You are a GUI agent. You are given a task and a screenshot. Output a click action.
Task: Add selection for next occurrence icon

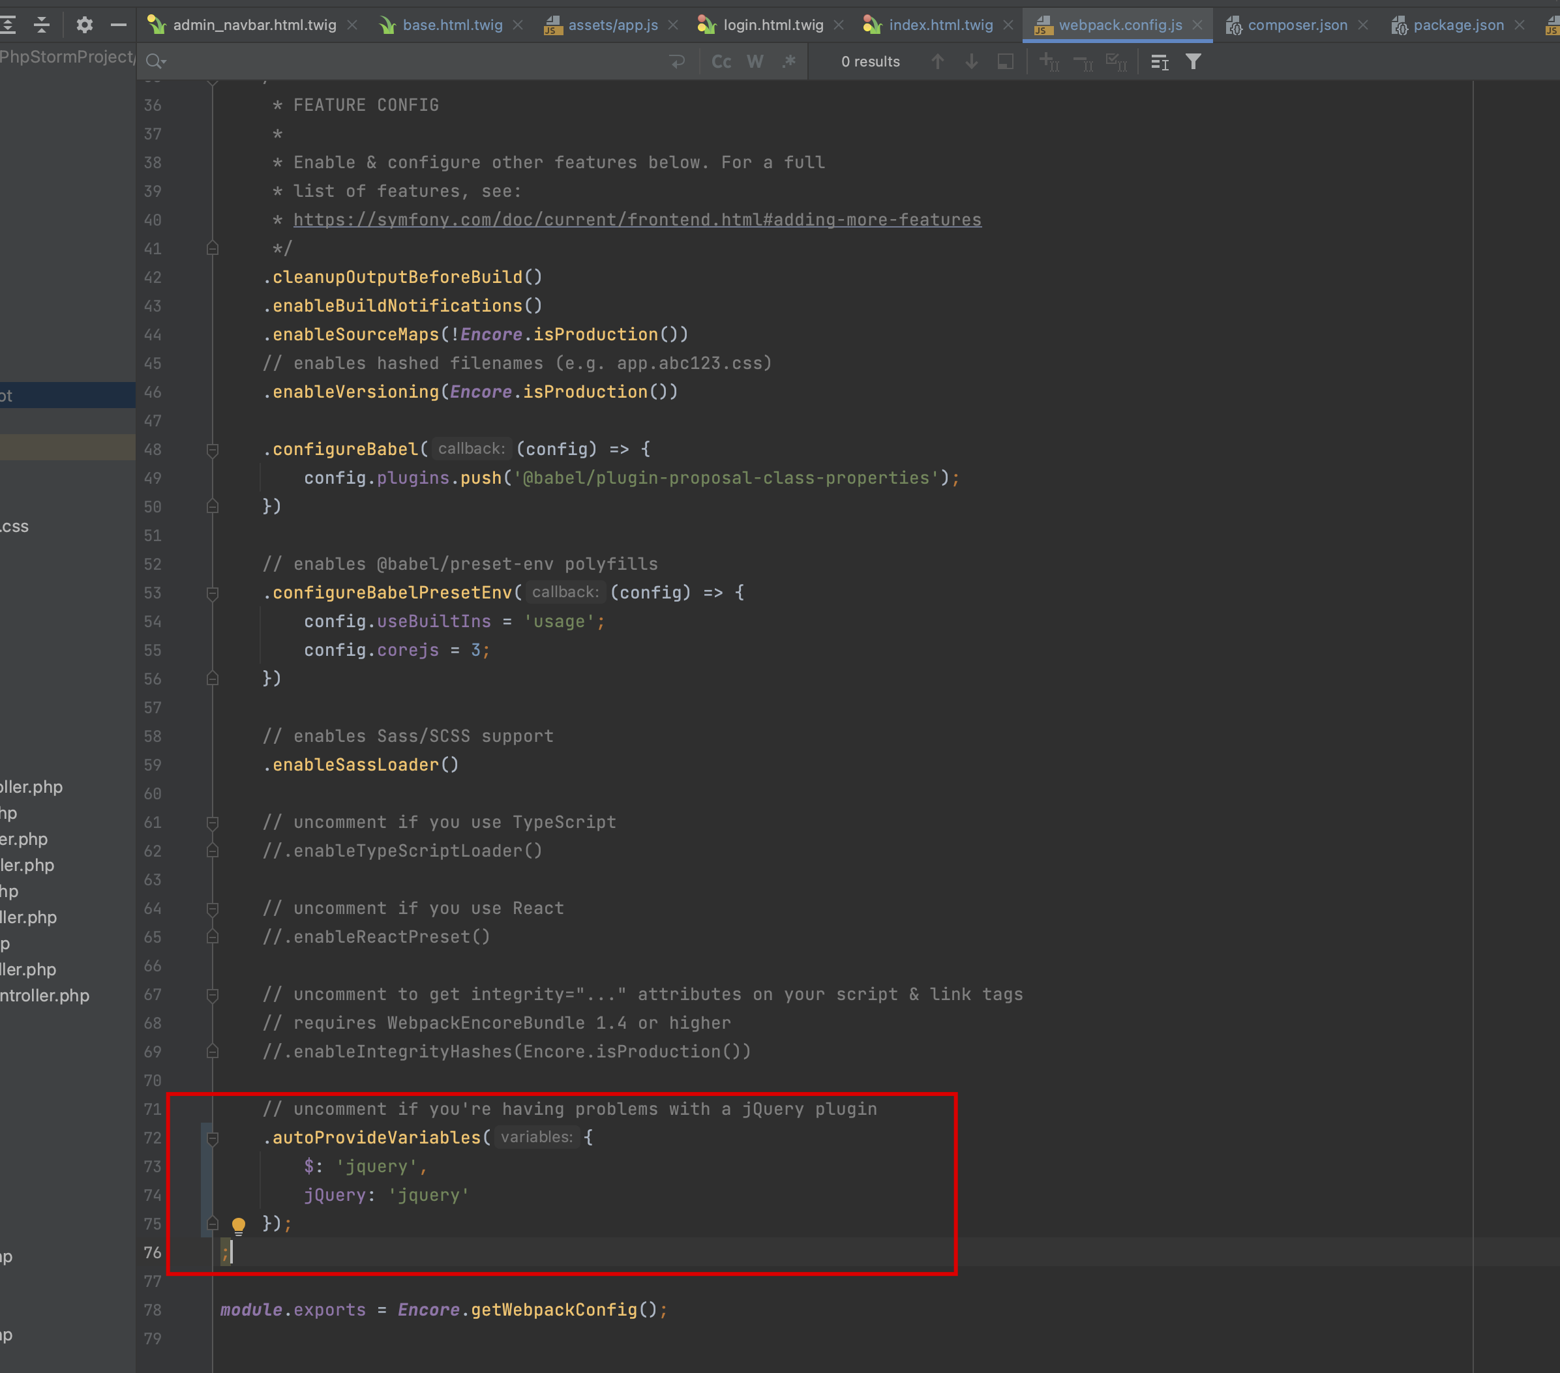[1049, 62]
